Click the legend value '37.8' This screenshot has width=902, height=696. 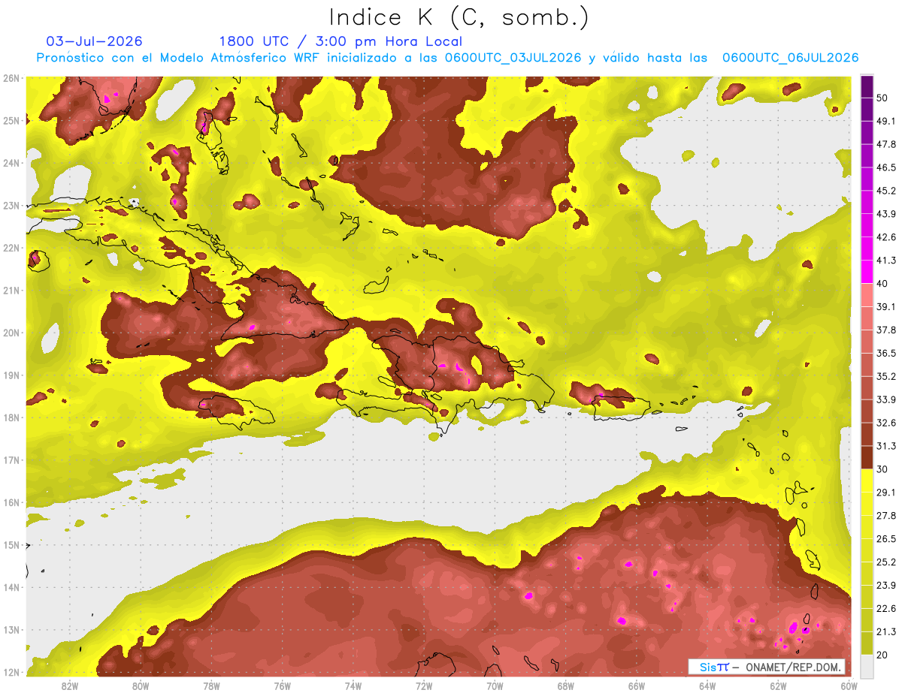885,330
